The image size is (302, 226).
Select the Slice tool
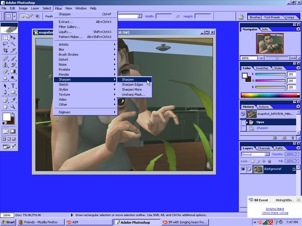click(13, 50)
